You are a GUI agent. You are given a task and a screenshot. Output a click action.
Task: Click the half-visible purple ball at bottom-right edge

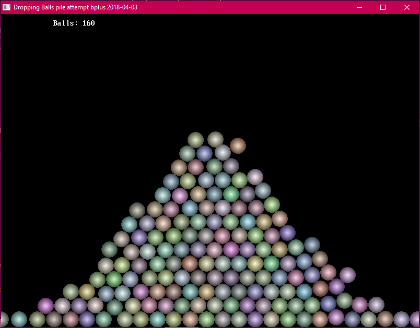(416, 319)
